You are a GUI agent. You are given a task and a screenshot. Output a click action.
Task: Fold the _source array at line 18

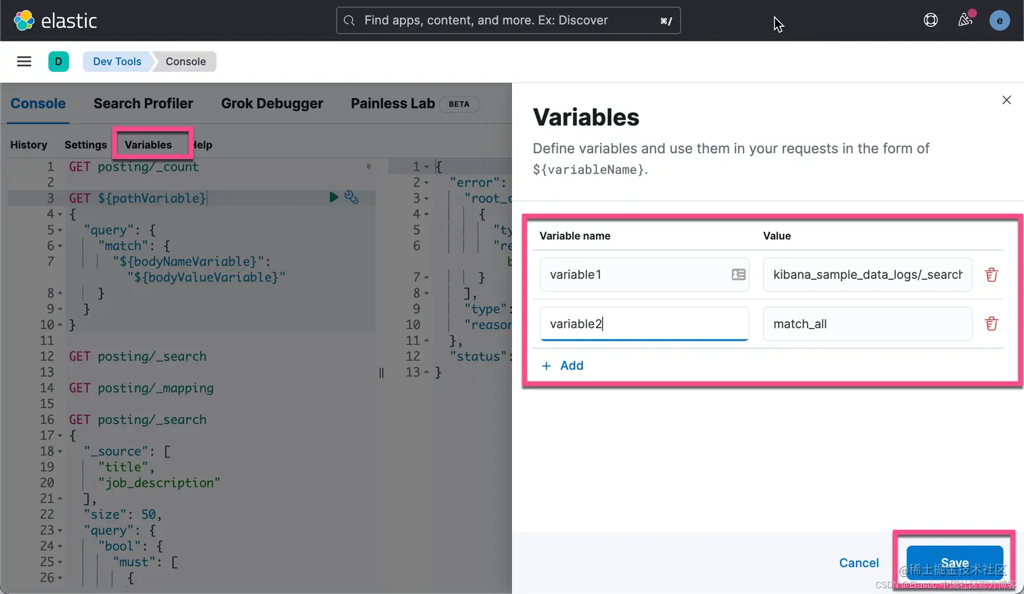point(60,452)
